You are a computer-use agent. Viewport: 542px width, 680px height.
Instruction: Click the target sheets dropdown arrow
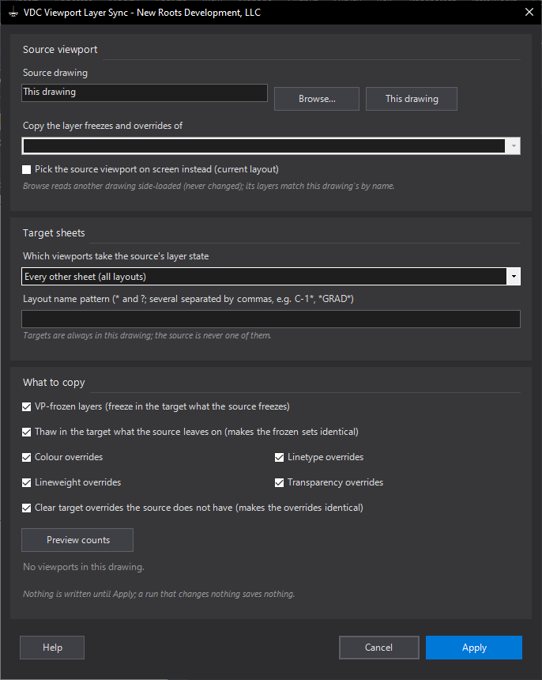514,277
